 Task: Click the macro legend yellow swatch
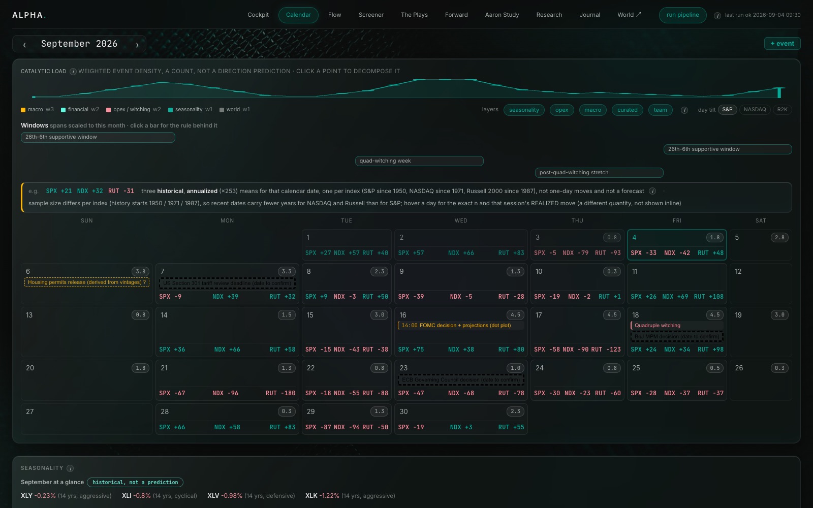(x=23, y=110)
